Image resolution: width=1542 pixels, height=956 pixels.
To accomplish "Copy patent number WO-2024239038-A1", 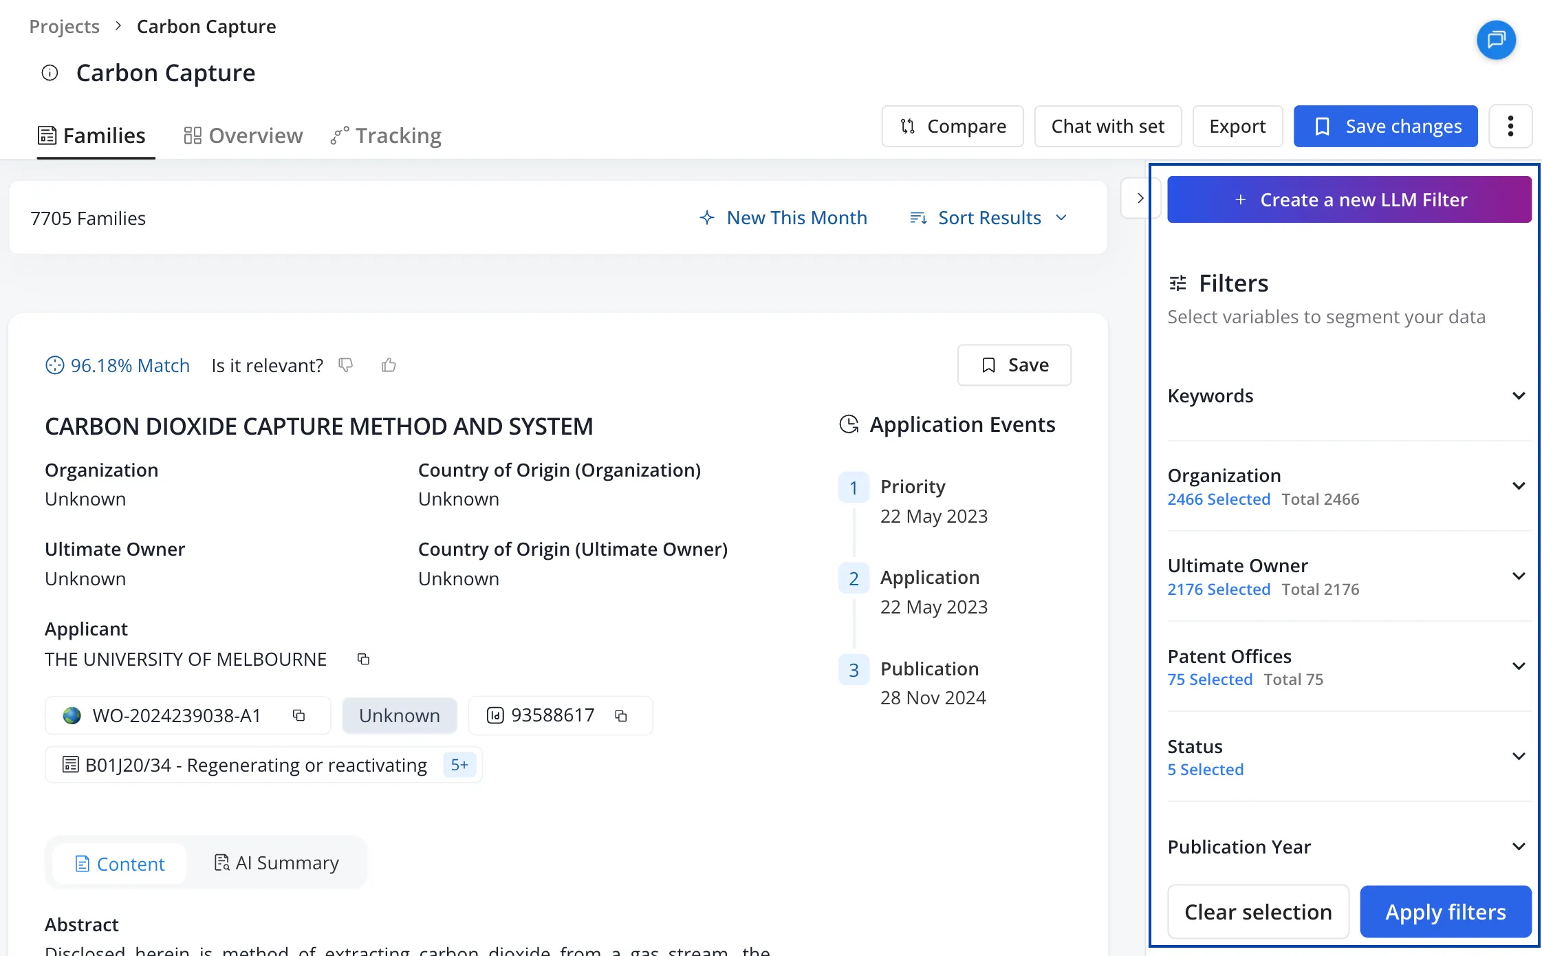I will click(x=298, y=716).
